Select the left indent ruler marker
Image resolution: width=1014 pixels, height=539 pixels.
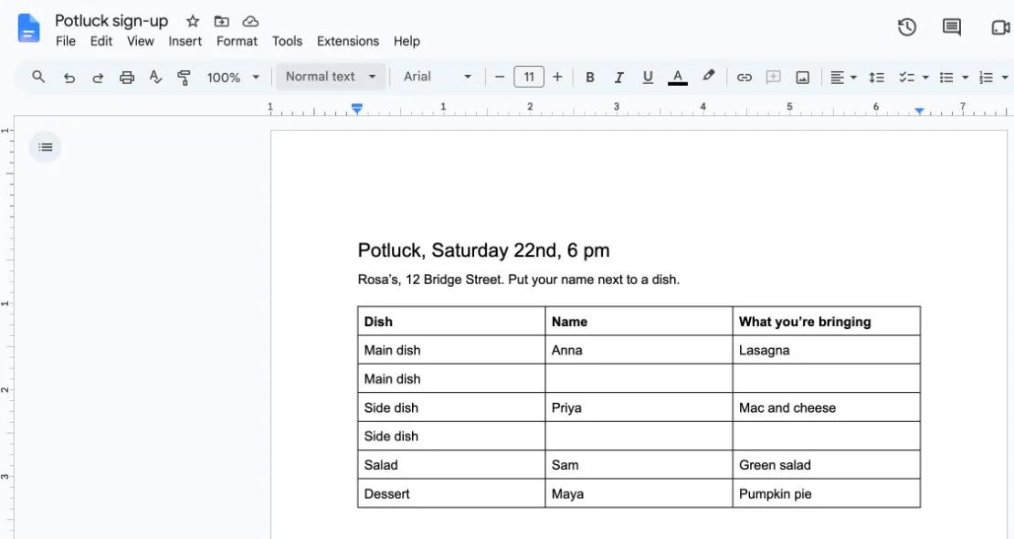click(x=357, y=109)
